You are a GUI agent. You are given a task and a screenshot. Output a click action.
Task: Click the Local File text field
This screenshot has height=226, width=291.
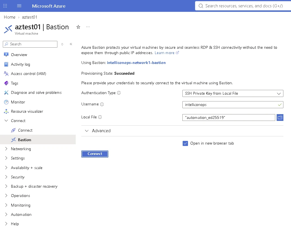tap(229, 118)
